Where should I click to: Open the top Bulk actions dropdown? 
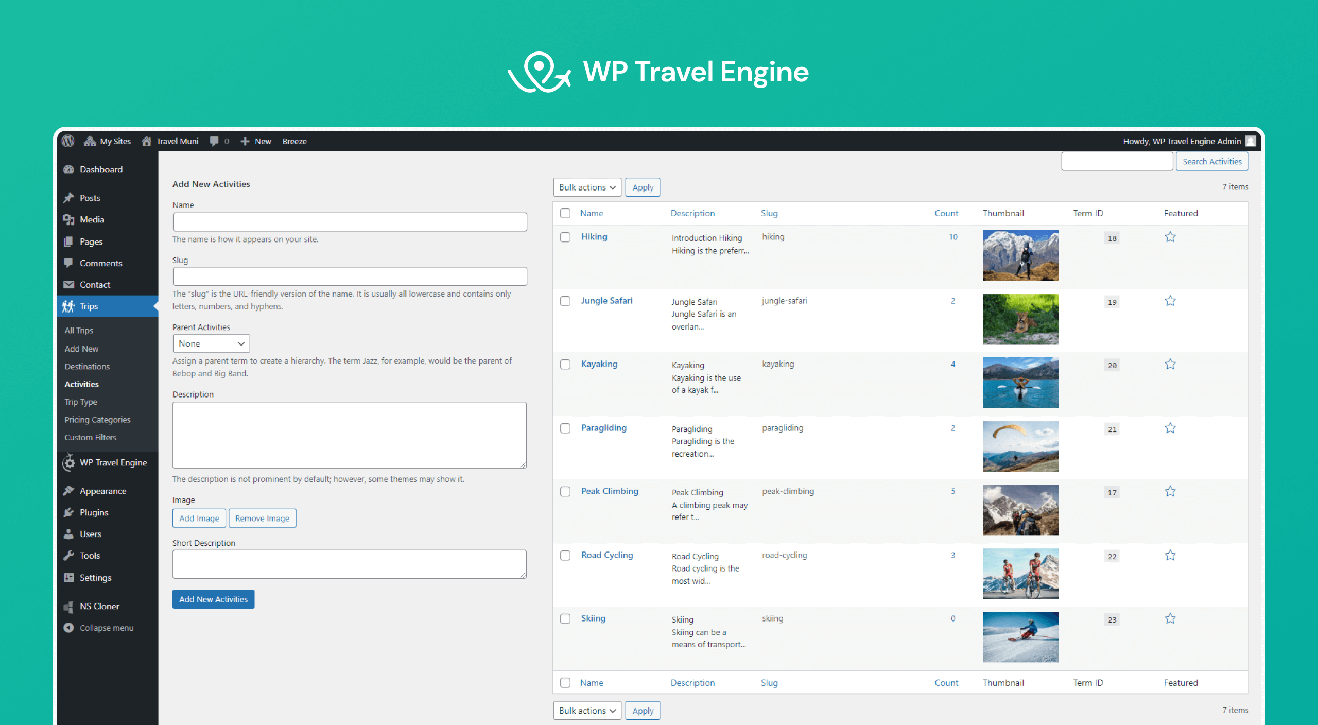[x=587, y=187]
